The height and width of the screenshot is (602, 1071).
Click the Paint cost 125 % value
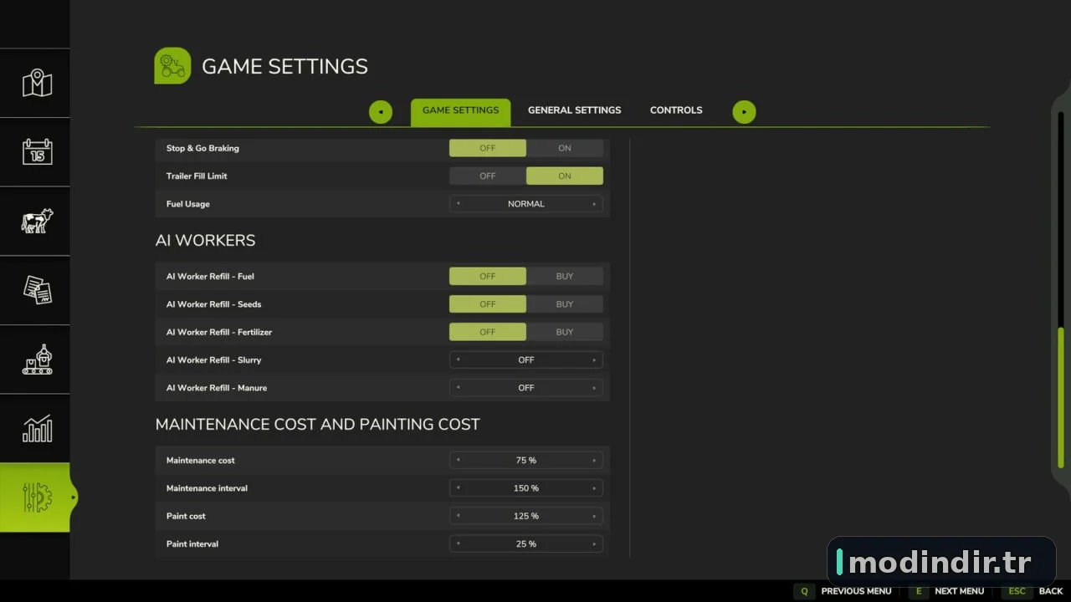(526, 516)
